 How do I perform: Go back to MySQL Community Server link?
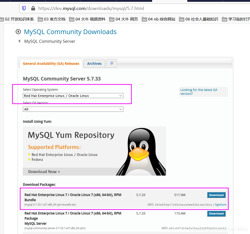tap(50, 41)
